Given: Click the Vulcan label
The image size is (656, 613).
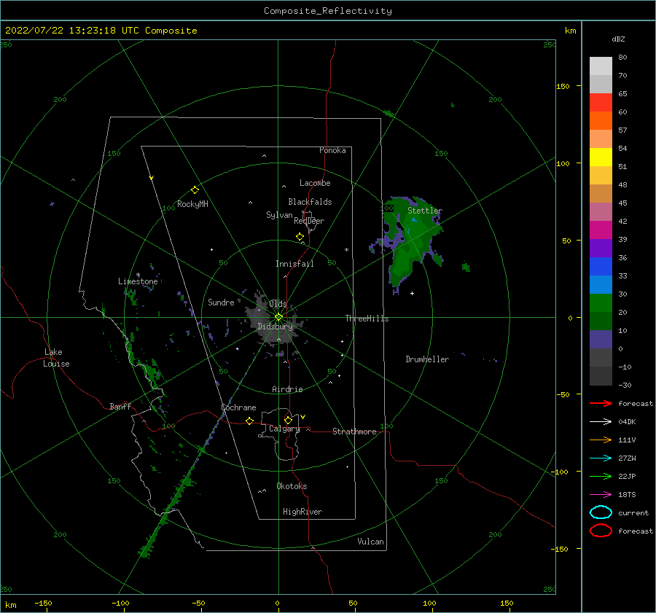Looking at the screenshot, I should (371, 542).
